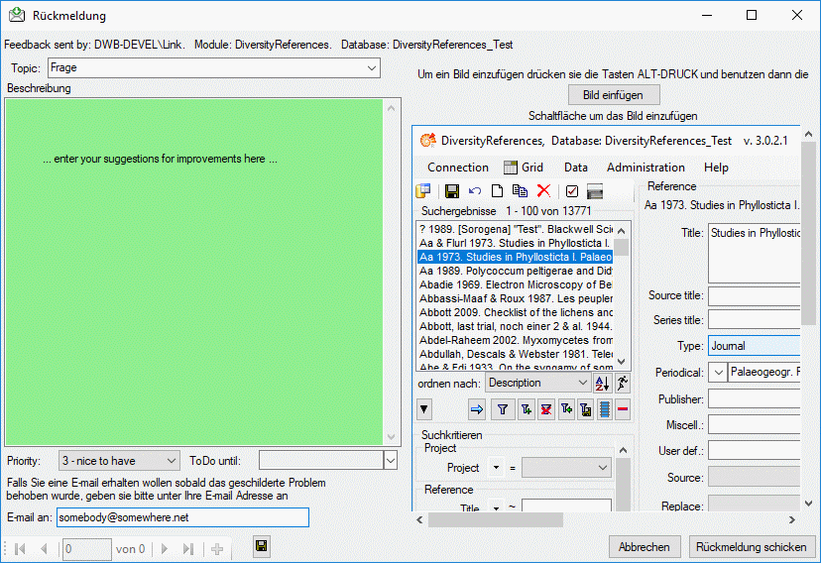Click the record number field showing 0
This screenshot has height=563, width=821.
pyautogui.click(x=87, y=549)
